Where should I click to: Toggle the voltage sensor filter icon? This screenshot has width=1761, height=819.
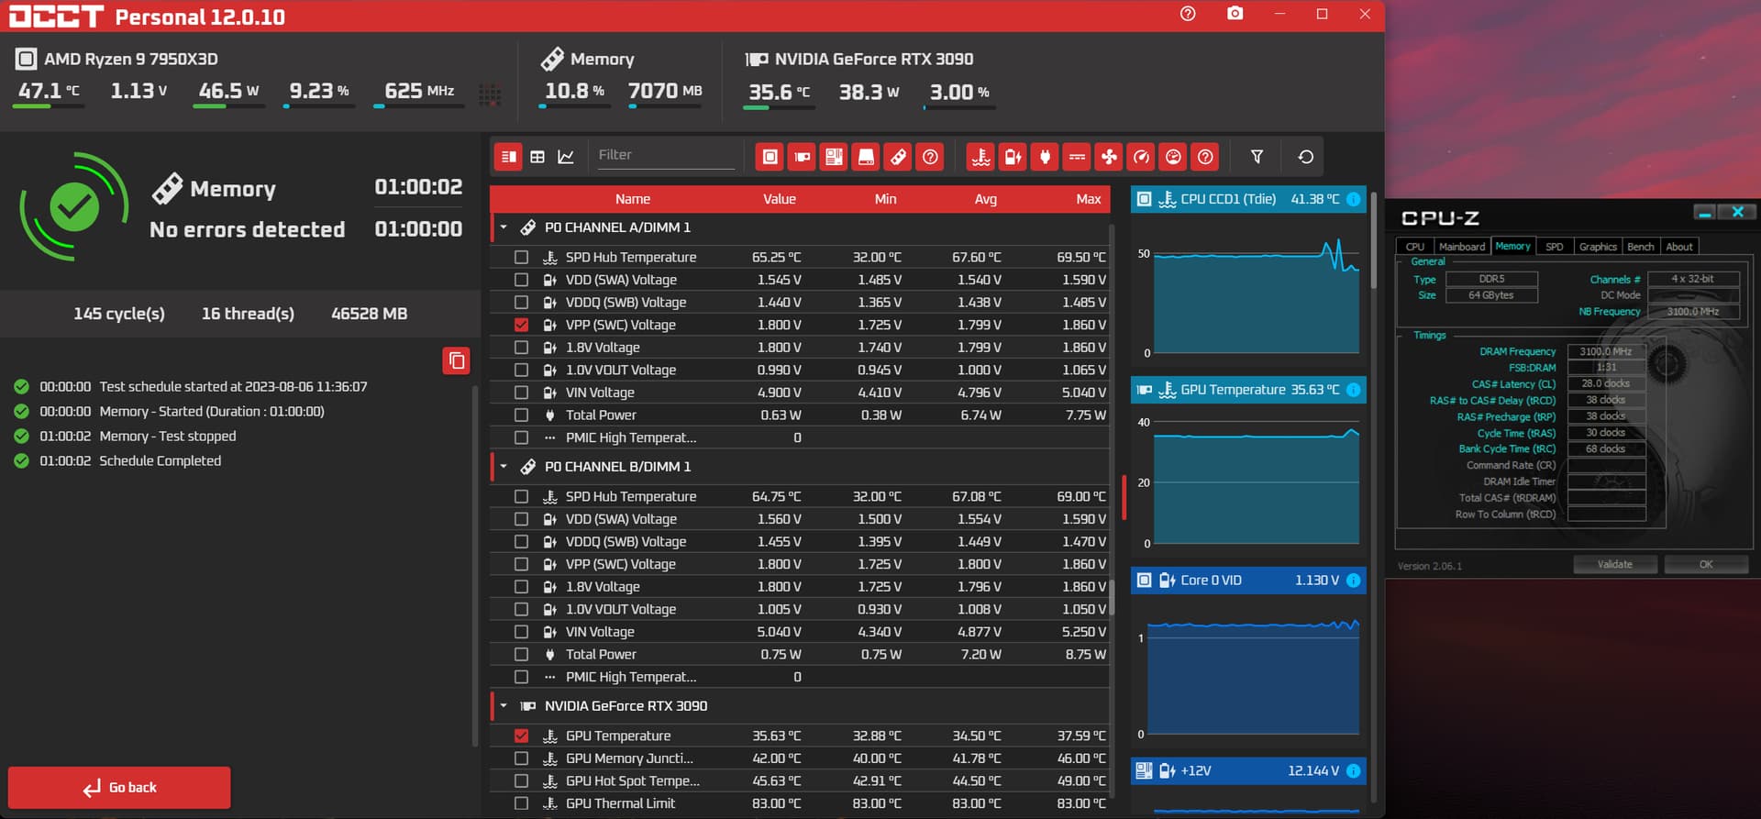tap(1013, 157)
